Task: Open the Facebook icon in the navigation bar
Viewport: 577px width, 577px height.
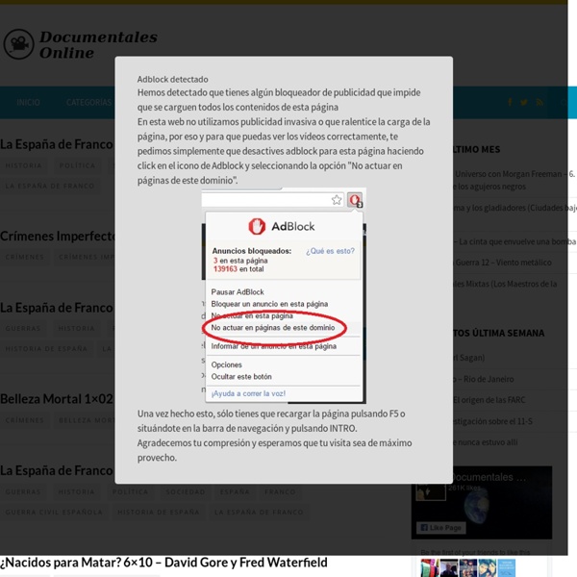Action: pos(510,102)
